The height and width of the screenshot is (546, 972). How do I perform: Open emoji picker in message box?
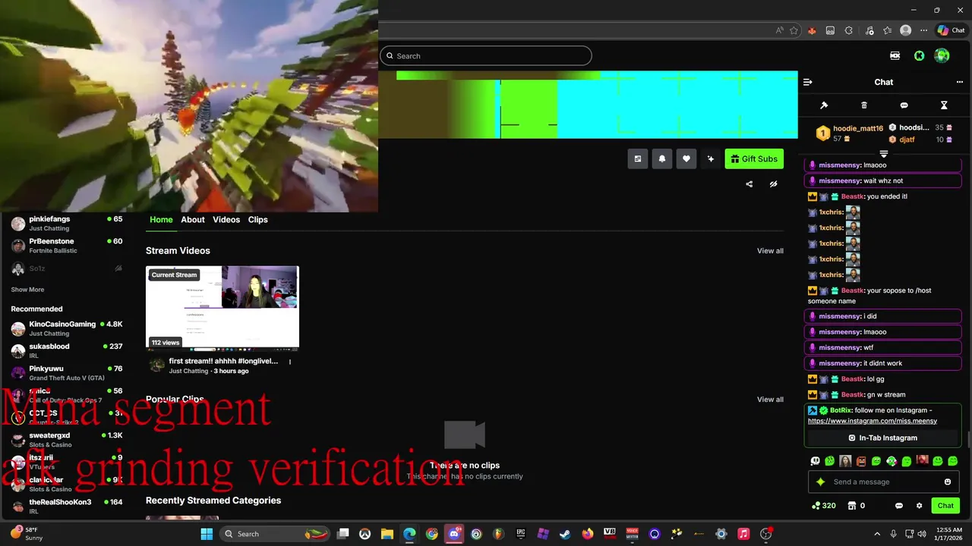[948, 482]
